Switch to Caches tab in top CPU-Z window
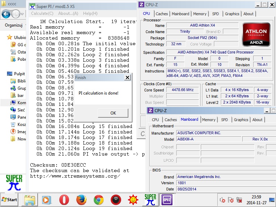 (x=161, y=14)
